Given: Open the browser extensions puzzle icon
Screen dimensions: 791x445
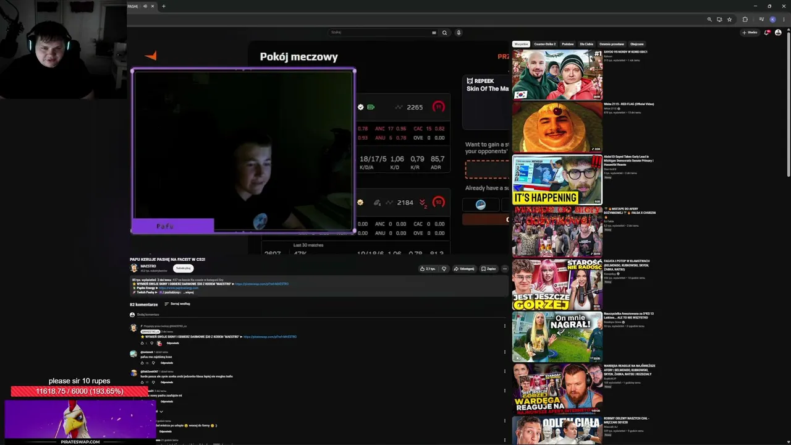Looking at the screenshot, I should [745, 20].
